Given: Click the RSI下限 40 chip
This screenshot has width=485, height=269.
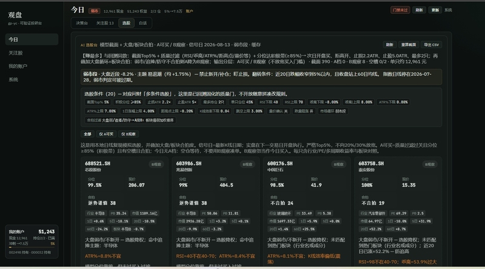Looking at the screenshot, I should pos(269,102).
